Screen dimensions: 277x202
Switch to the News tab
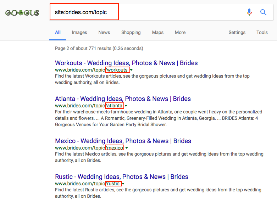click(104, 33)
